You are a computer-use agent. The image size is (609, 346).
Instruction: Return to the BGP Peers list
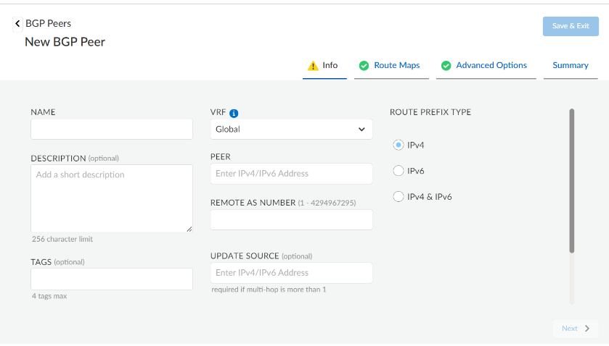[48, 24]
